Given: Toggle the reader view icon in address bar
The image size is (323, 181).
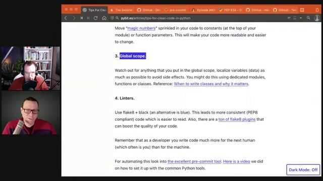Looking at the screenshot, I should click(289, 18).
